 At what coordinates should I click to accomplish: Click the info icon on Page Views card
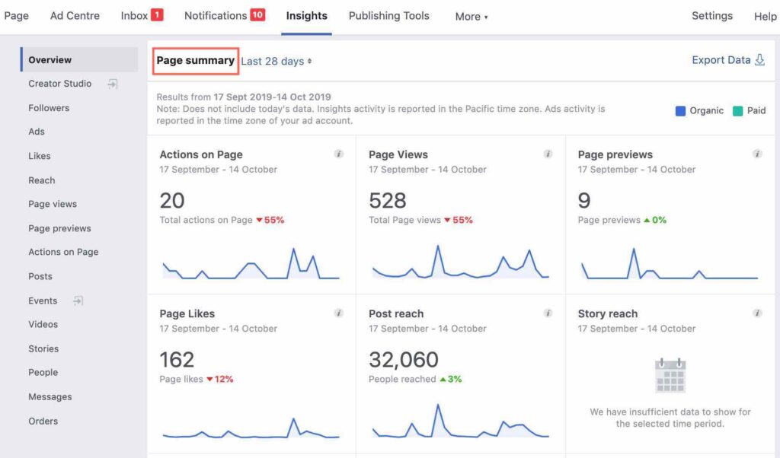pyautogui.click(x=548, y=153)
